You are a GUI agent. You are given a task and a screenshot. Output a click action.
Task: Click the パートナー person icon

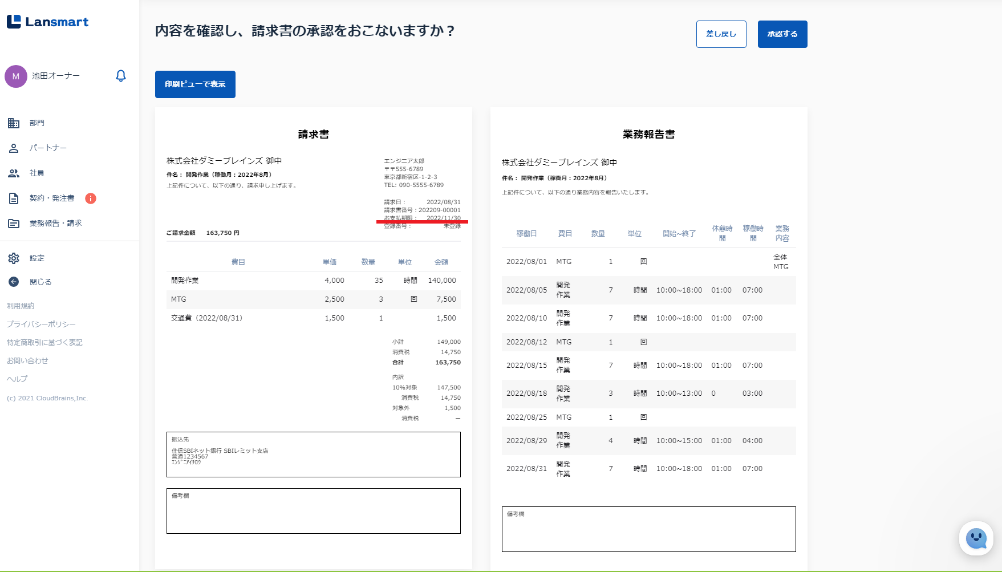tap(14, 148)
